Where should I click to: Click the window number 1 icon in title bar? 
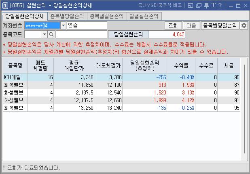click(x=5, y=6)
